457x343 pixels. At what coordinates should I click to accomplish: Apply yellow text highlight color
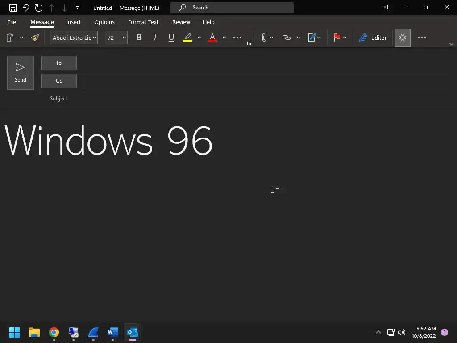tap(187, 38)
